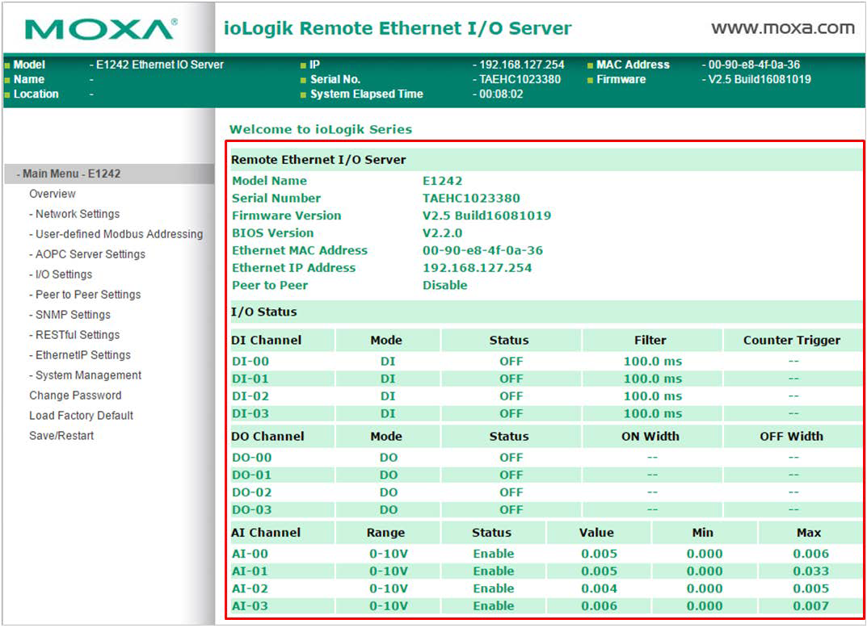The image size is (867, 628).
Task: Click the ON Width column header
Action: (x=650, y=437)
